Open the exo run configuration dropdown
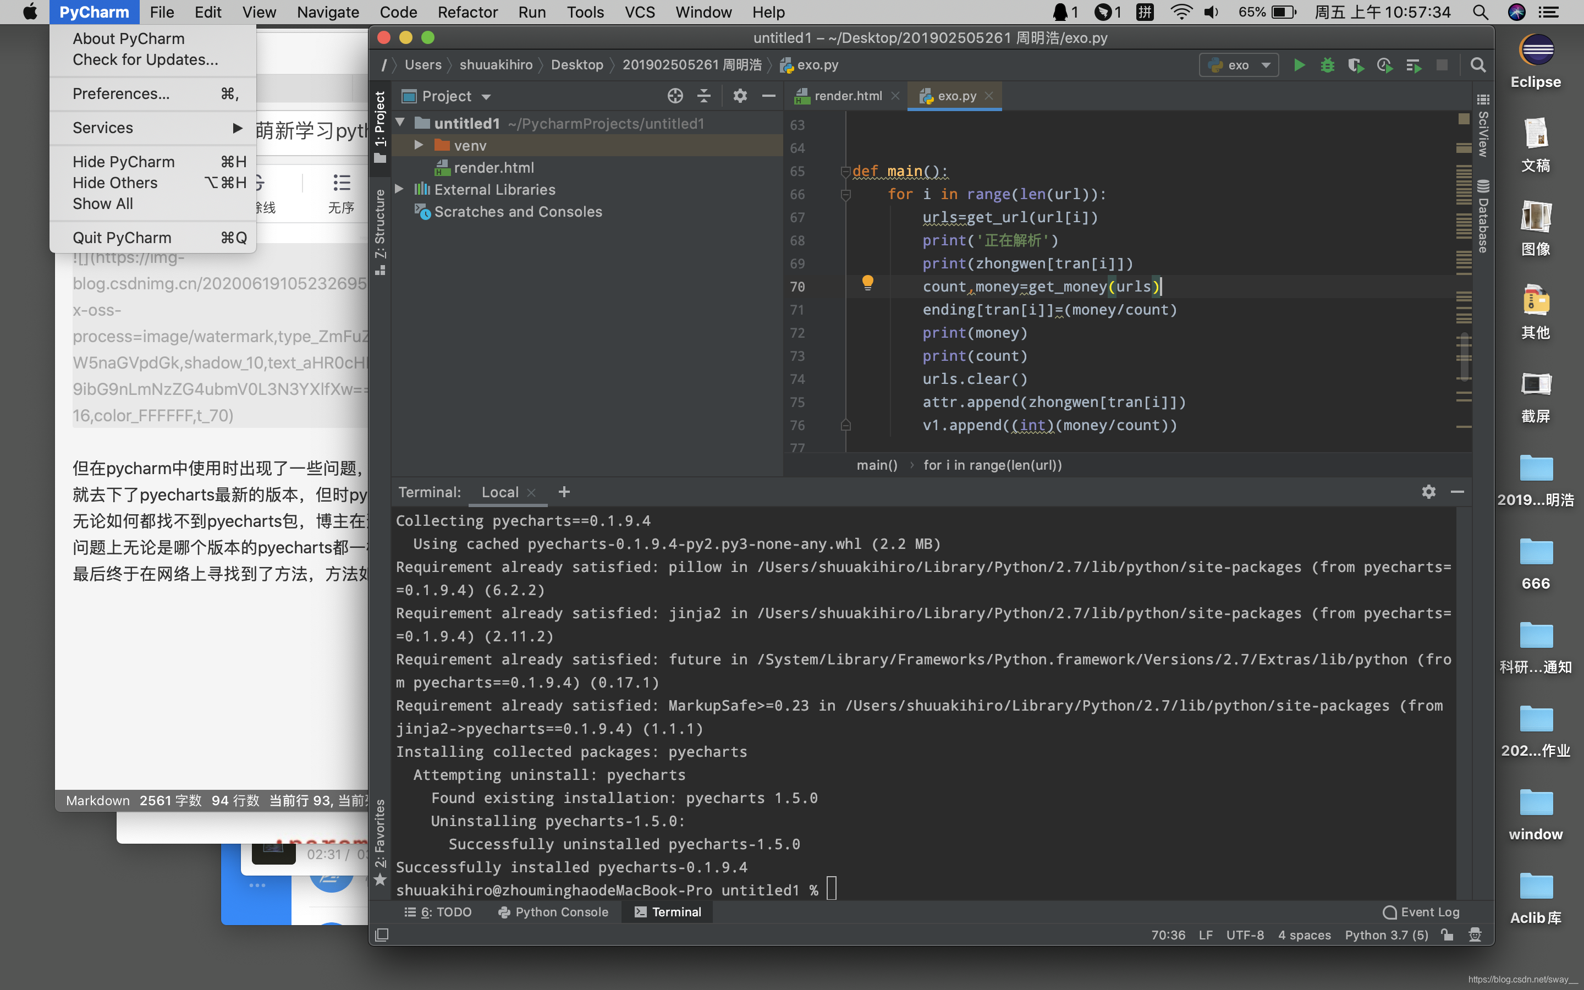 (1239, 65)
